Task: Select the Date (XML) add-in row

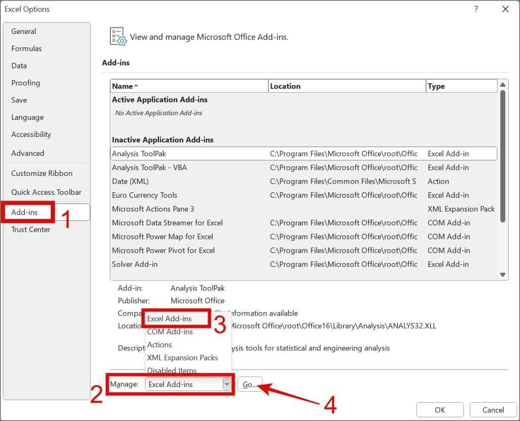Action: click(x=304, y=182)
